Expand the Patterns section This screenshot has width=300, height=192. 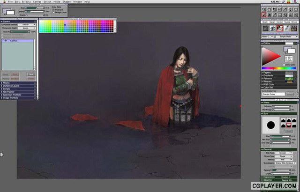[x=262, y=79]
